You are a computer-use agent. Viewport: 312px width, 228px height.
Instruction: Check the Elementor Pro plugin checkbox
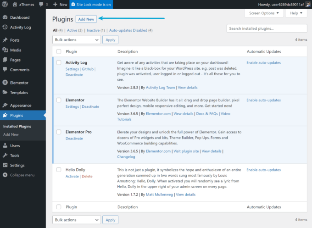[59, 132]
